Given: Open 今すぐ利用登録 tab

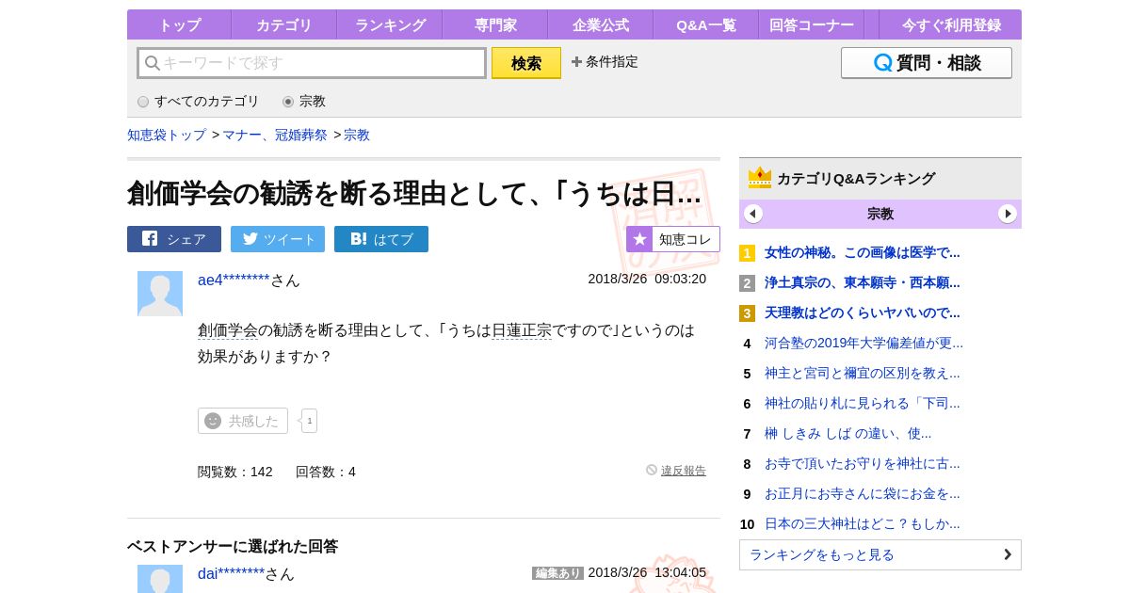Looking at the screenshot, I should pos(951,24).
